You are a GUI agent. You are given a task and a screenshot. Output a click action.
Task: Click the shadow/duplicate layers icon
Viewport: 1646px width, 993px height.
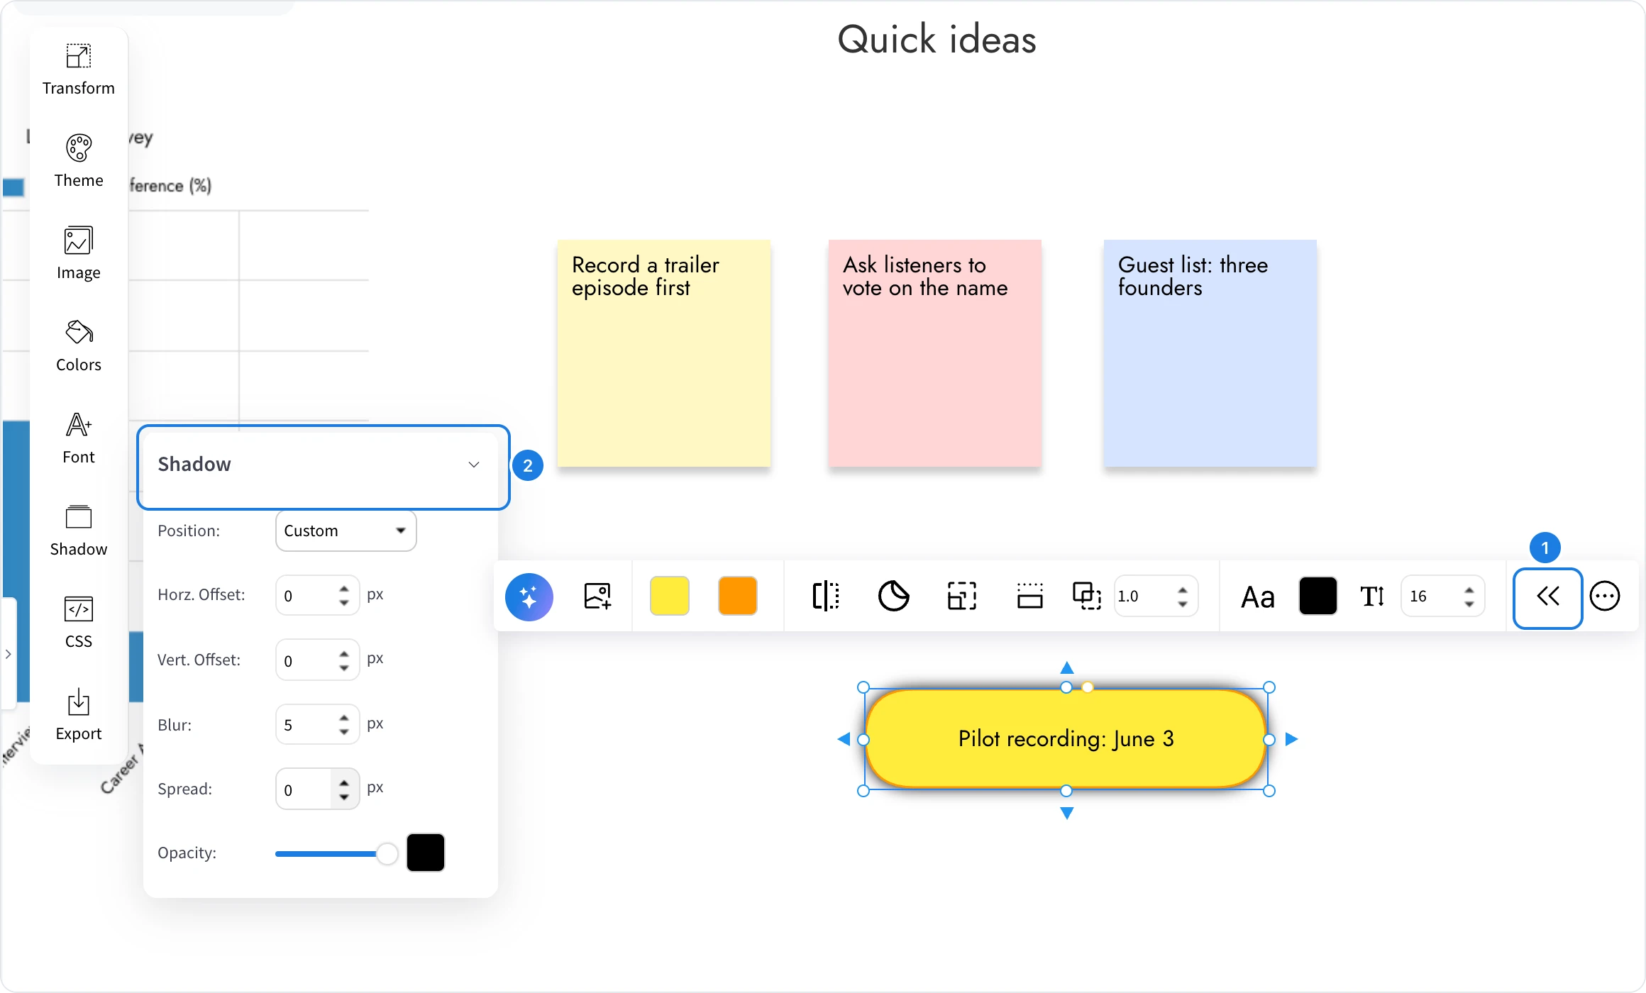1086,597
